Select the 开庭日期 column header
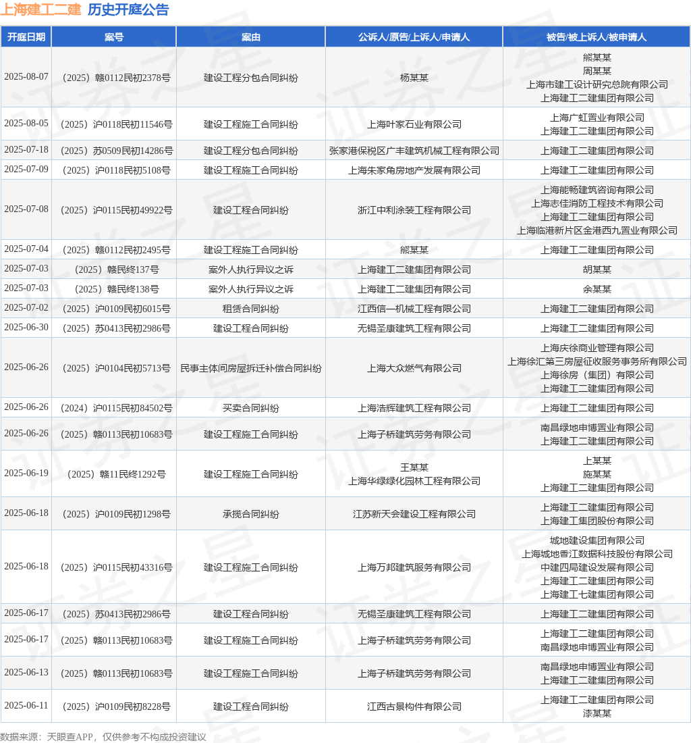This screenshot has width=691, height=743. pos(26,37)
